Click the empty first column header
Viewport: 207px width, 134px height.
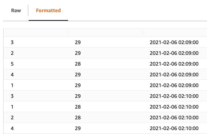36,33
